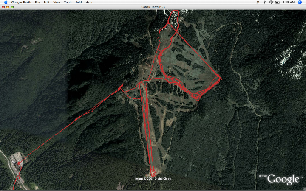The height and width of the screenshot is (191, 306).
Task: Open the Google Earth application menu
Action: (21, 3)
